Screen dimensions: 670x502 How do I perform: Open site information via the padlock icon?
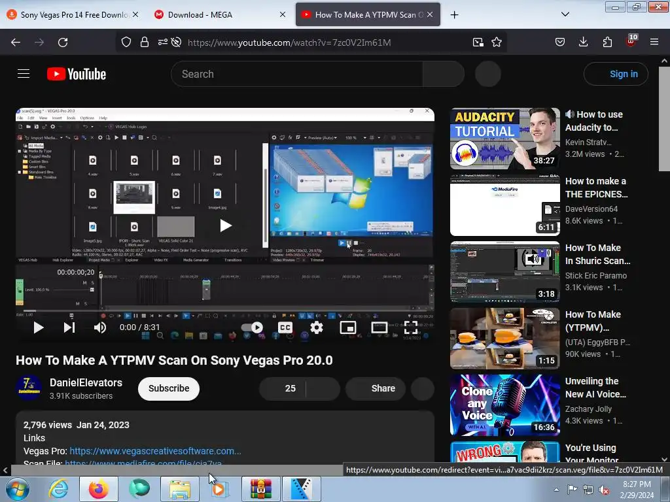(x=145, y=42)
